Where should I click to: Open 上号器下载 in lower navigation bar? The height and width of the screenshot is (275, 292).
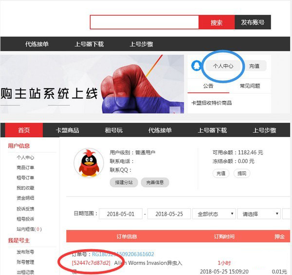(212, 130)
